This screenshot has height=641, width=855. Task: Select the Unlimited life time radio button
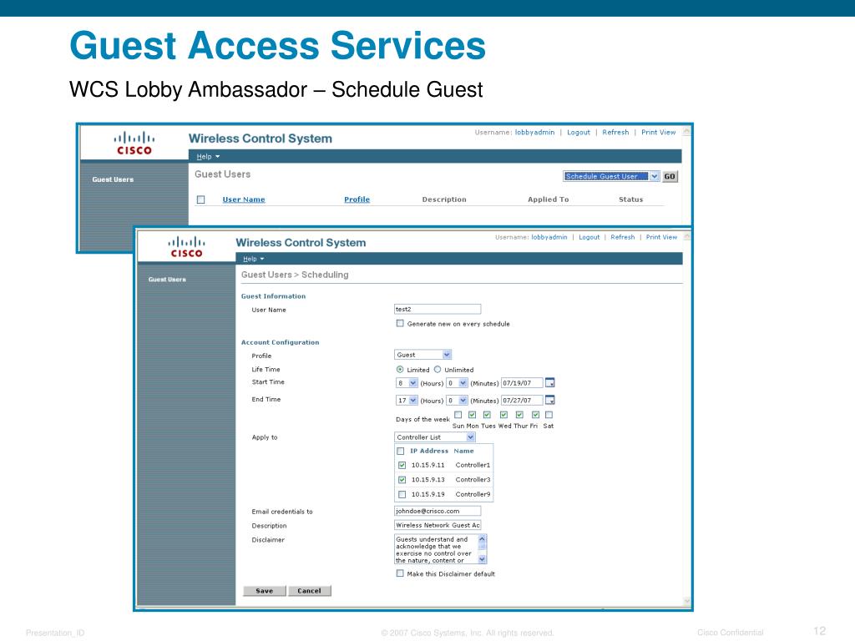[438, 369]
